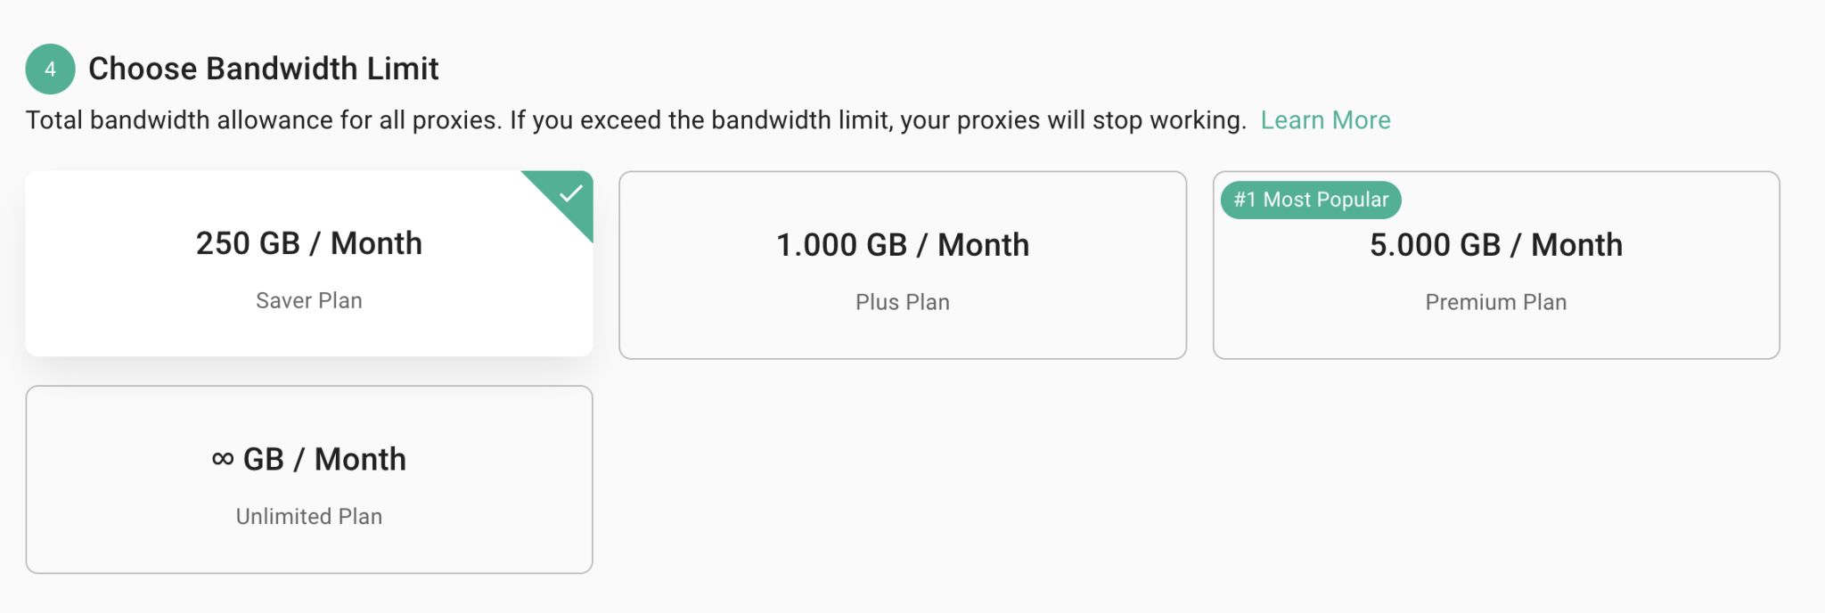Click the infinity symbol in the Unlimited card
The height and width of the screenshot is (613, 1825).
click(x=223, y=459)
